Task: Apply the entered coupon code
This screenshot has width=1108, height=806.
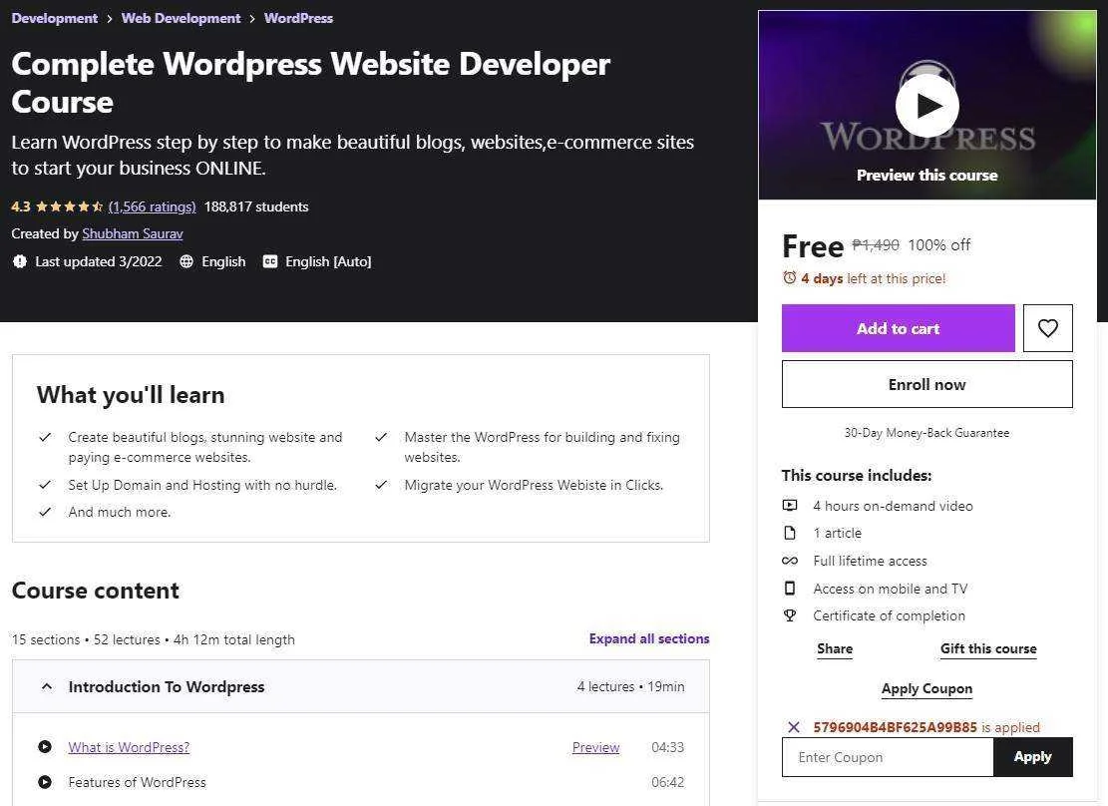Action: click(1032, 756)
